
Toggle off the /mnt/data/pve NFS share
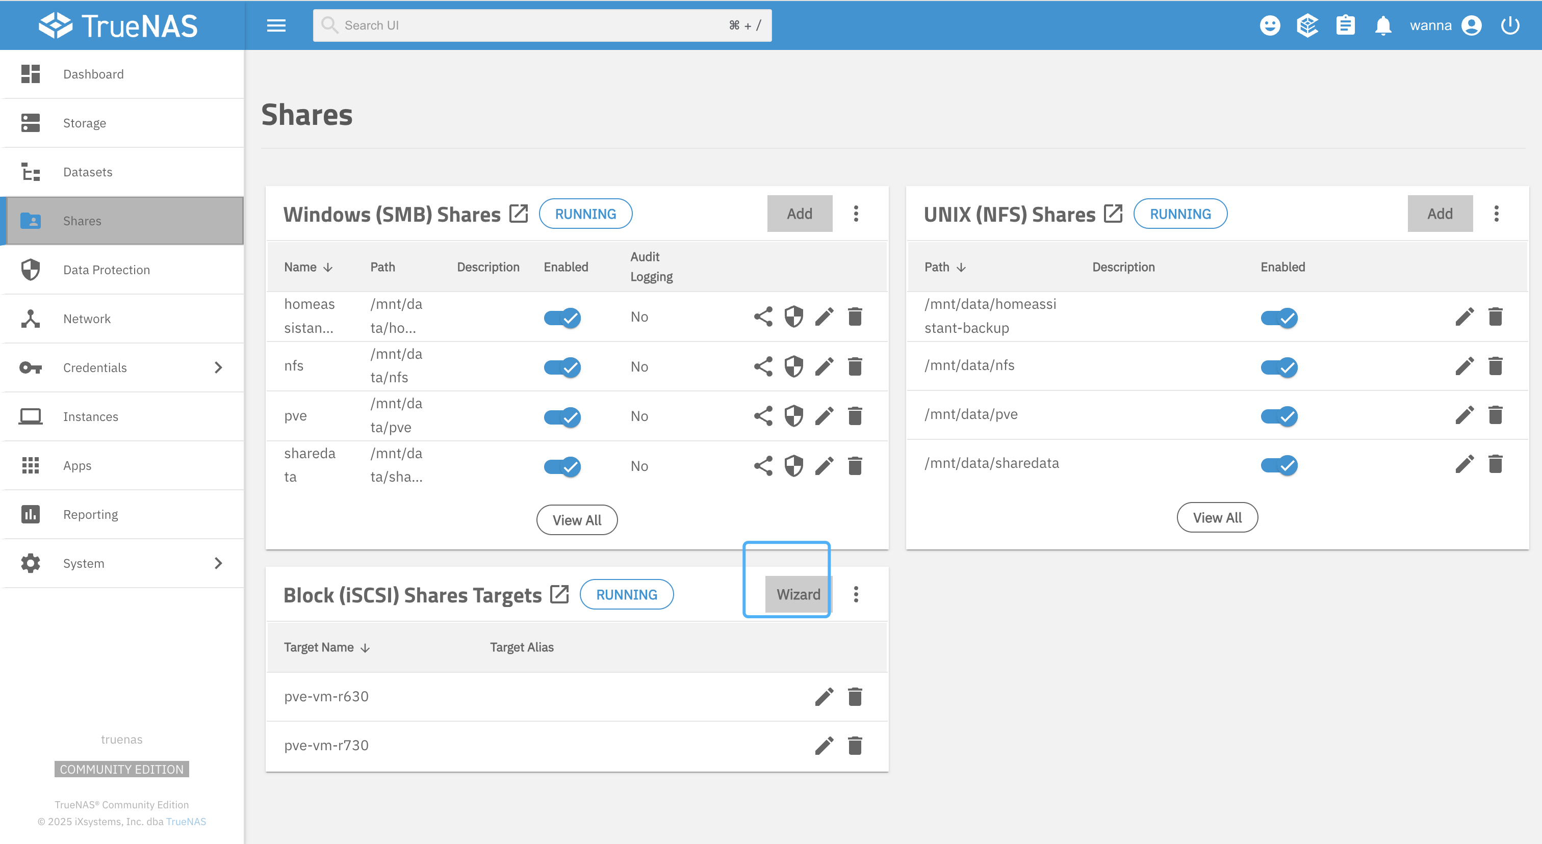click(1278, 416)
